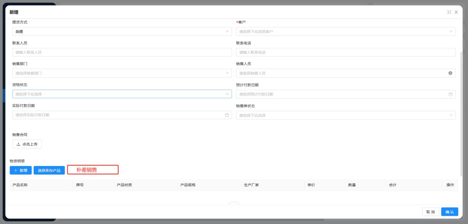Open the 销售单状态 dropdown
468x224 pixels.
pyautogui.click(x=346, y=115)
